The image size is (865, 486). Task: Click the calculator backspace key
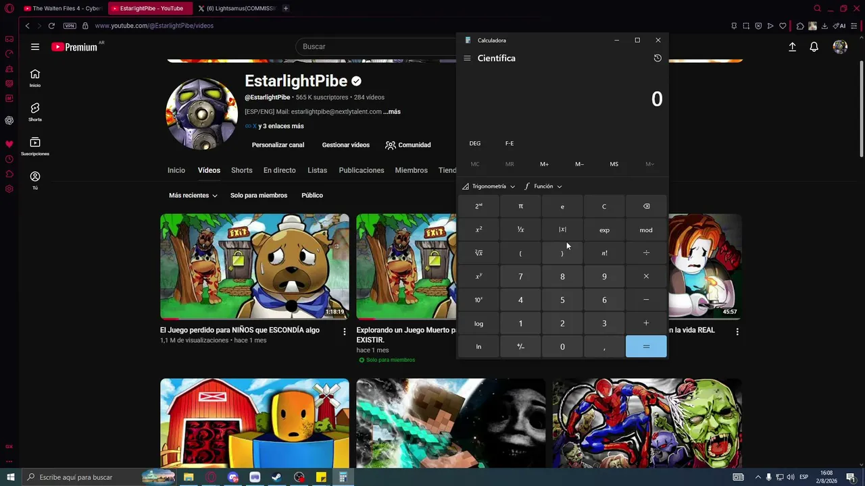coord(646,207)
